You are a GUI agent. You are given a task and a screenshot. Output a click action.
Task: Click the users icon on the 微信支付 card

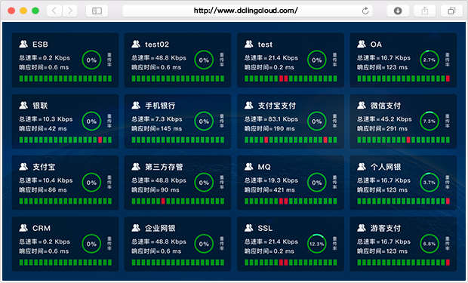coord(362,106)
